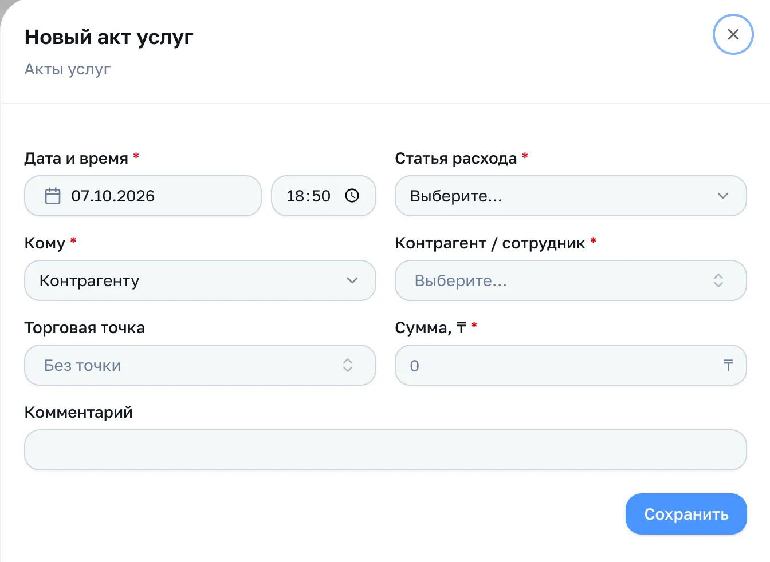
Task: Click the clock icon in the time field
Action: [x=352, y=196]
